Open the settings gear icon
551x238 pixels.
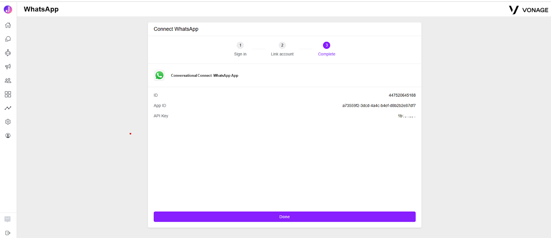[8, 122]
